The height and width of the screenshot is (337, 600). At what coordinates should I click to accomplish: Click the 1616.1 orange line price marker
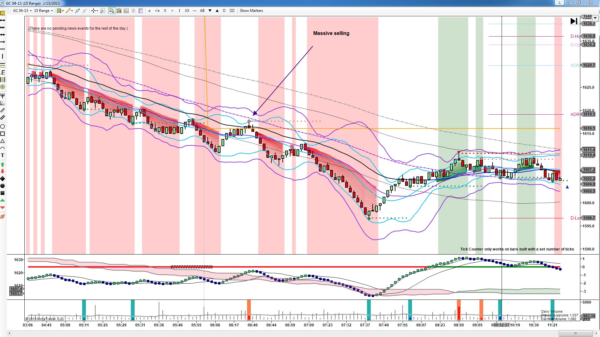588,128
